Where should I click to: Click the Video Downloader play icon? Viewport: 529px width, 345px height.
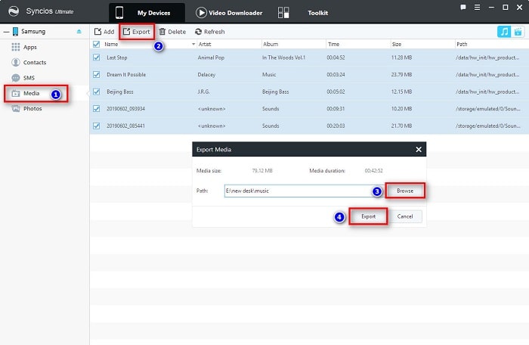[201, 13]
